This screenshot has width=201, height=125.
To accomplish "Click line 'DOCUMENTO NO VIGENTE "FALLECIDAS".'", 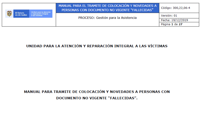I will click(97, 98).
